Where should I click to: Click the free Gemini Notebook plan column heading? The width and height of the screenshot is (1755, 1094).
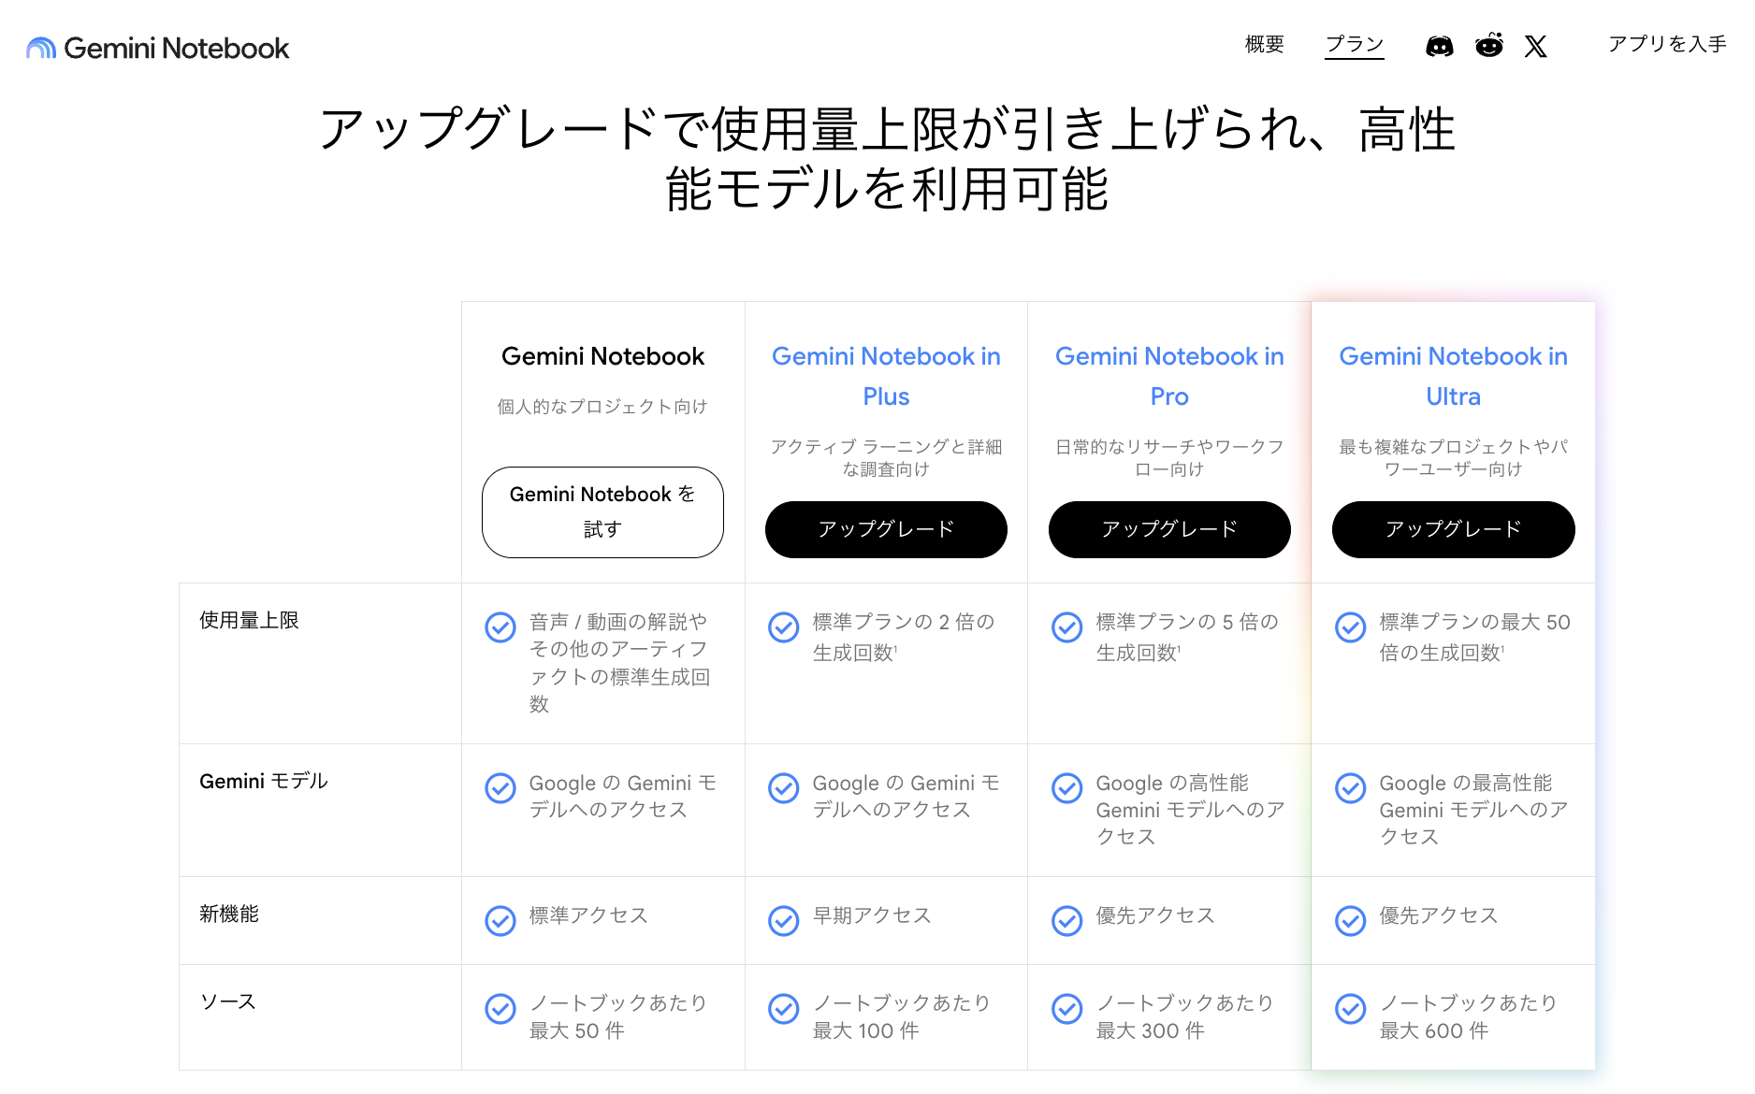pyautogui.click(x=602, y=356)
